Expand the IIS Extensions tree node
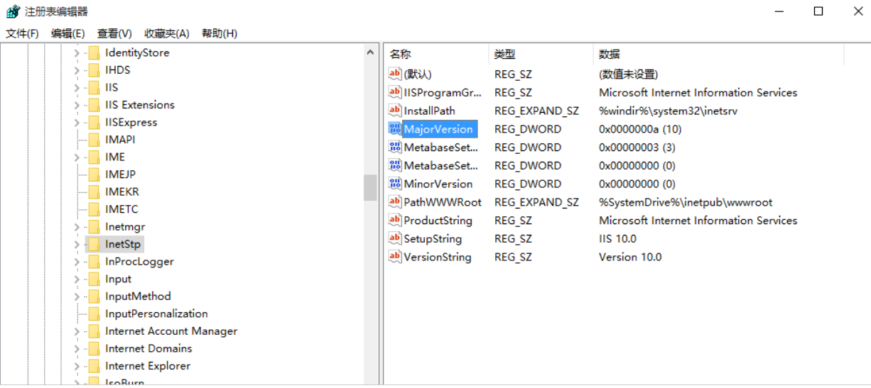 point(77,105)
